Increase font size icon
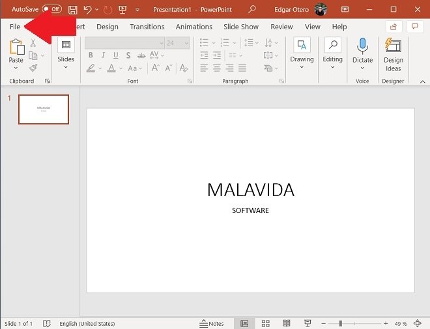This screenshot has width=430, height=329. click(x=156, y=68)
